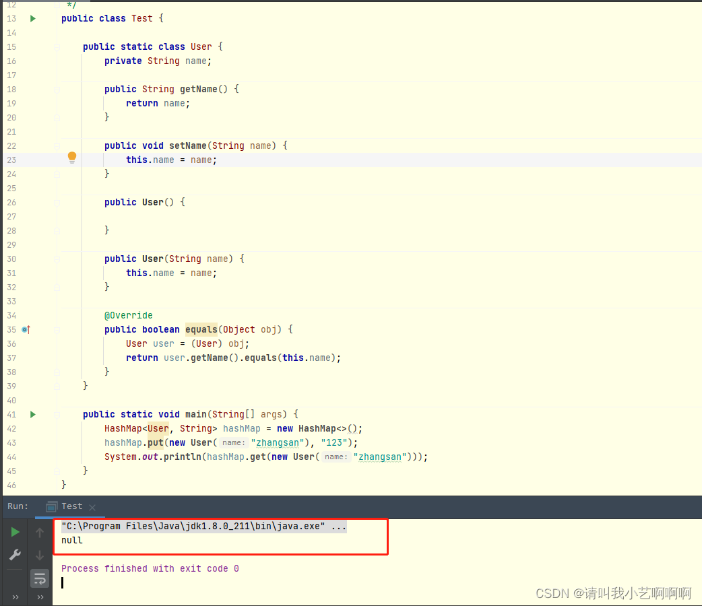The width and height of the screenshot is (702, 606).
Task: Click line number 23 in the gutter
Action: pos(11,160)
